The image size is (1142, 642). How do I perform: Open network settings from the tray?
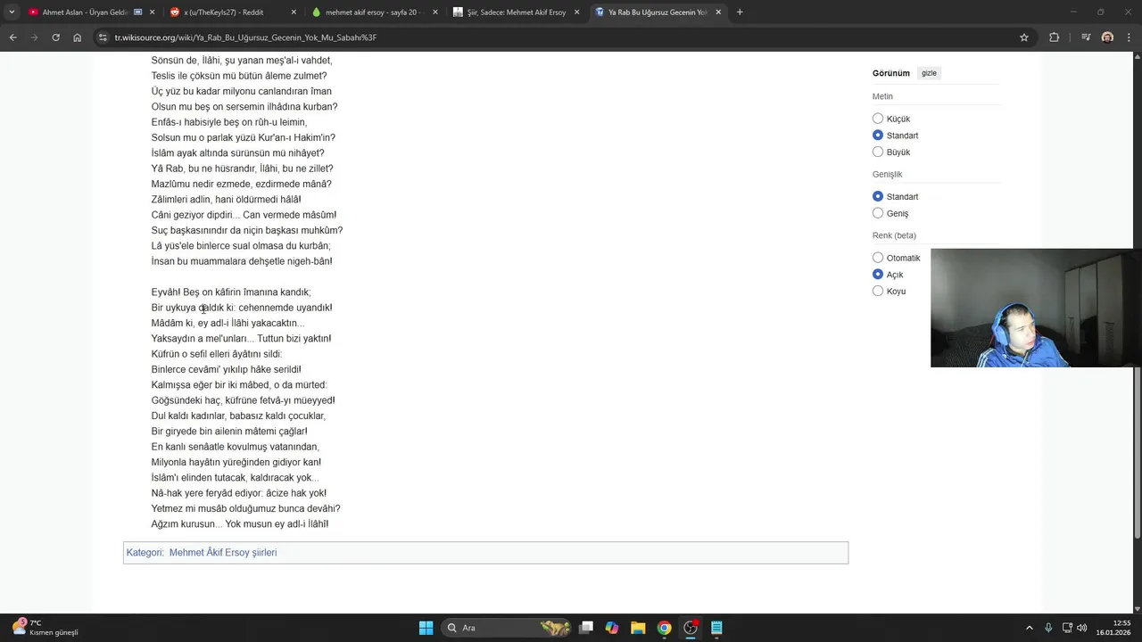pyautogui.click(x=1067, y=628)
